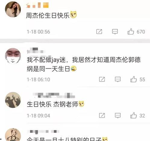
Task: Open the blurred username above jay迷 comment
Action: pos(36,50)
